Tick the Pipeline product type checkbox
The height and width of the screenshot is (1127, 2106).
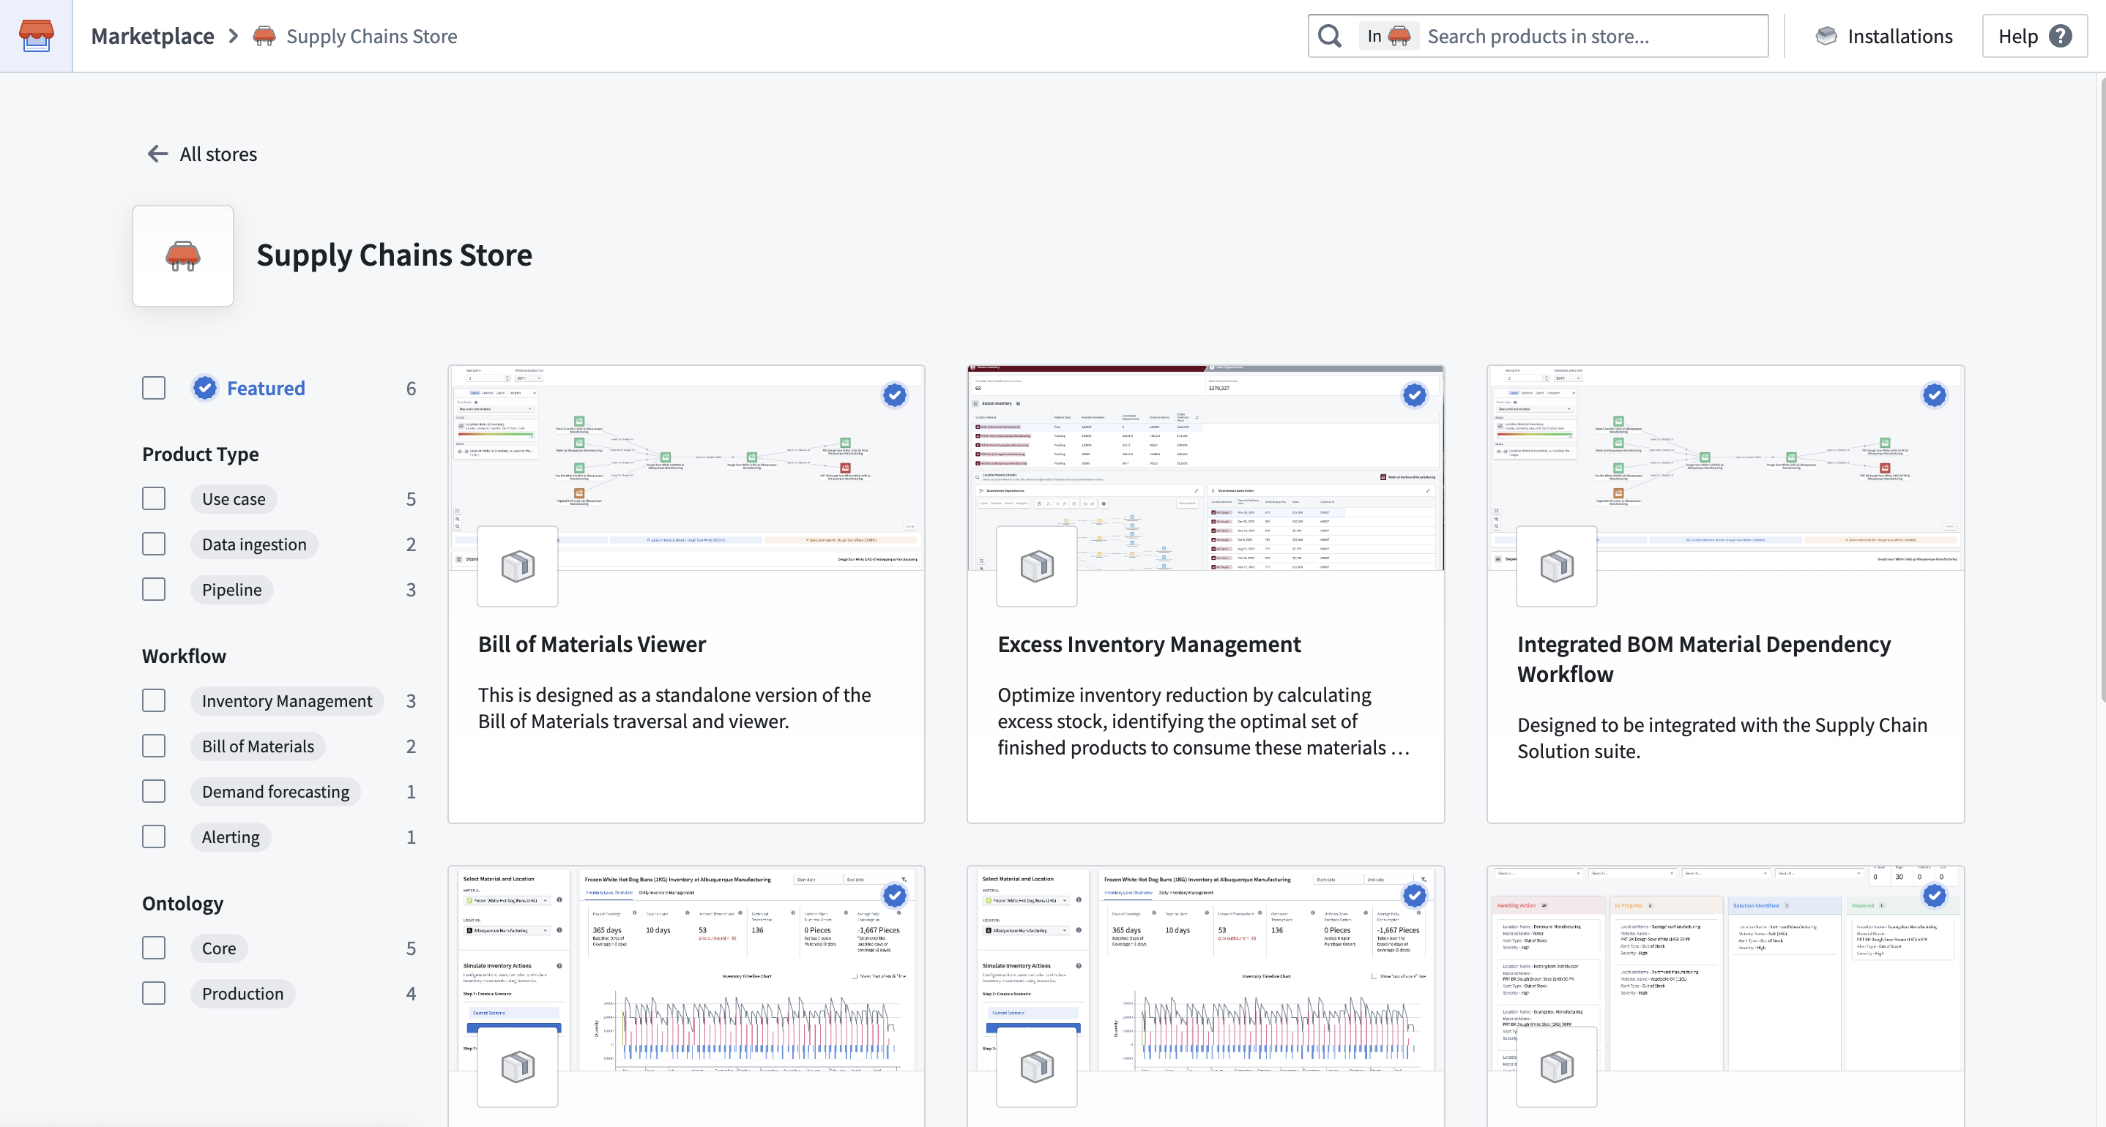pyautogui.click(x=154, y=589)
